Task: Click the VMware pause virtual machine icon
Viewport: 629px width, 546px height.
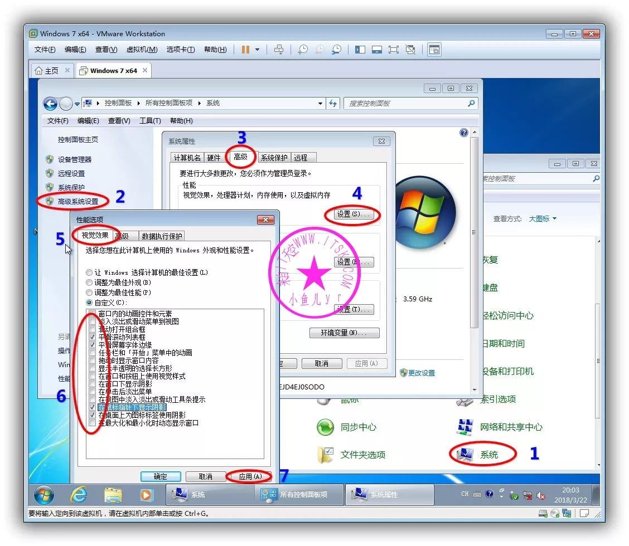Action: coord(245,50)
